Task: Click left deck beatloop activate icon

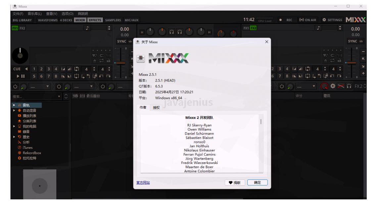Action: tap(76, 69)
